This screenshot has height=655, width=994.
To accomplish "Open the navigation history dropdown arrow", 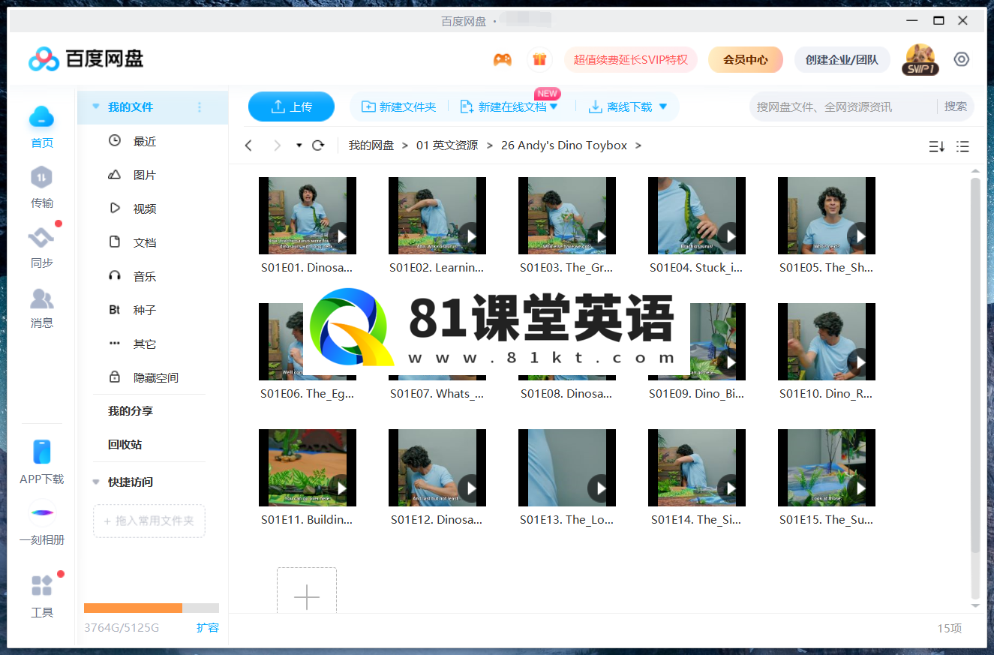I will coord(299,146).
